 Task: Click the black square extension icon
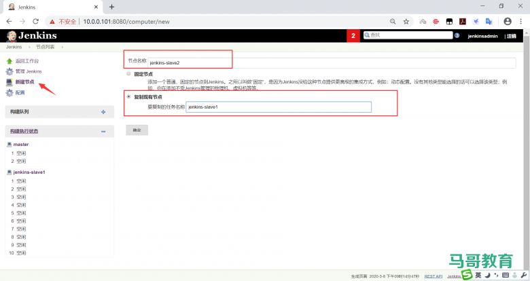pos(449,21)
